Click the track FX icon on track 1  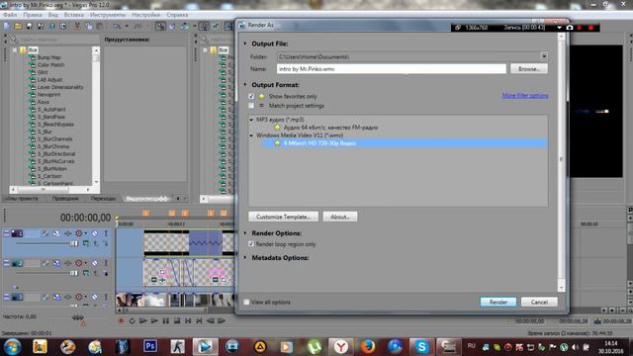(x=67, y=233)
